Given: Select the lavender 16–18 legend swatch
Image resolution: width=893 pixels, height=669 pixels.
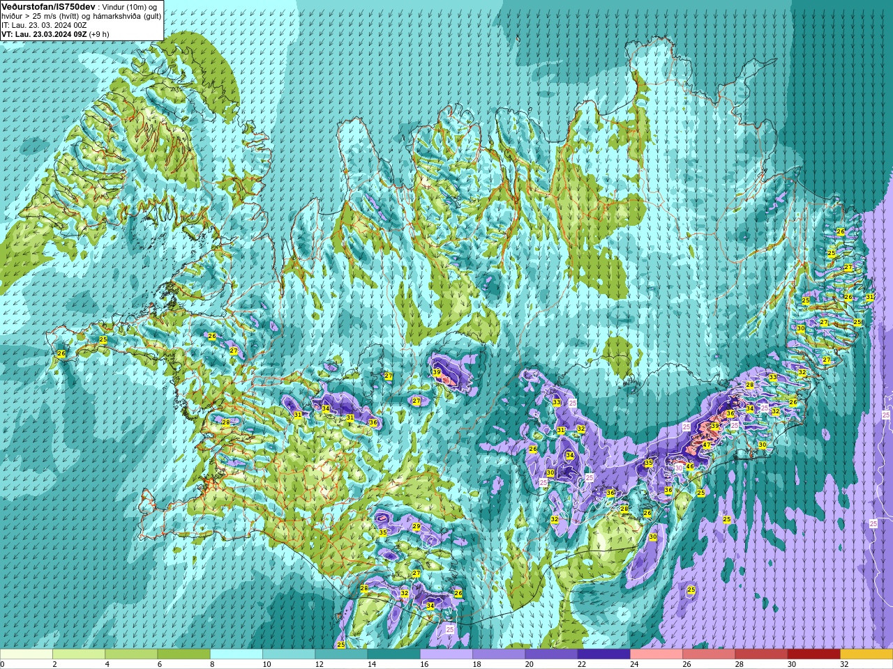Looking at the screenshot, I should pyautogui.click(x=446, y=654).
